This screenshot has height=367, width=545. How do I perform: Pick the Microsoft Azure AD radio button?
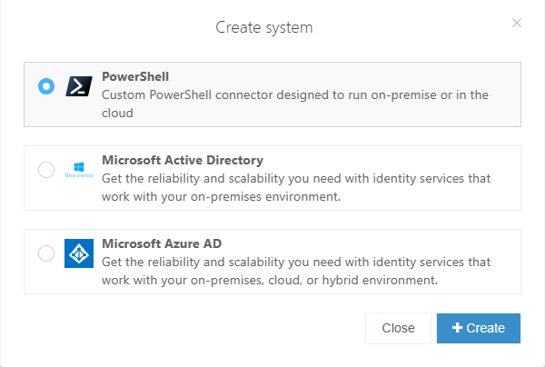pyautogui.click(x=46, y=253)
